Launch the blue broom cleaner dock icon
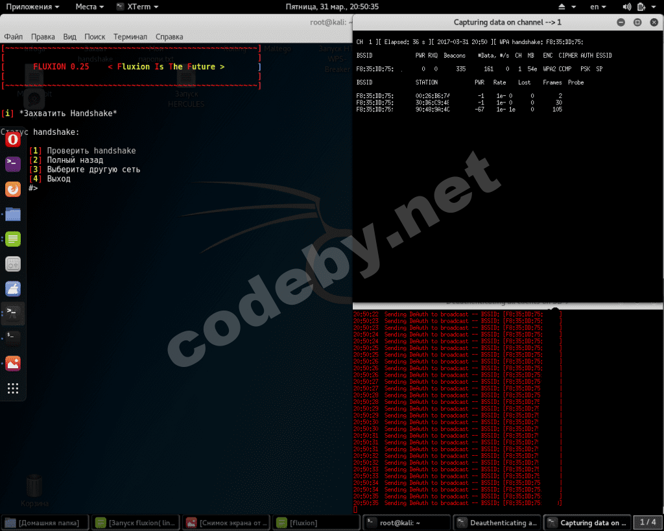 point(13,289)
